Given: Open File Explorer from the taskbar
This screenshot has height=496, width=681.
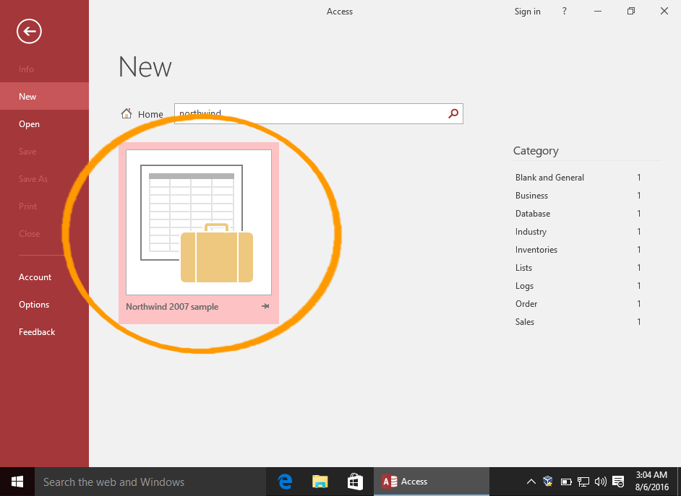Looking at the screenshot, I should click(x=320, y=482).
